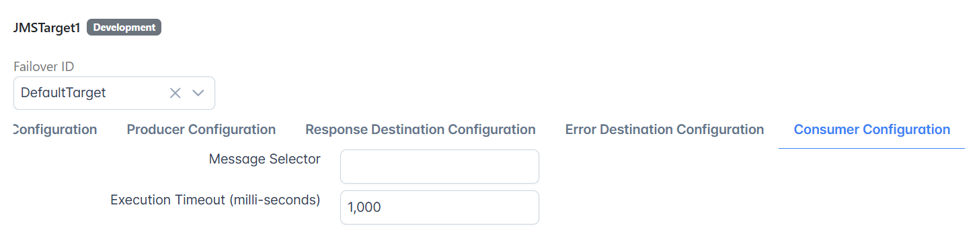Click into the Execution Timeout input box
Image resolution: width=979 pixels, height=252 pixels.
pos(440,208)
